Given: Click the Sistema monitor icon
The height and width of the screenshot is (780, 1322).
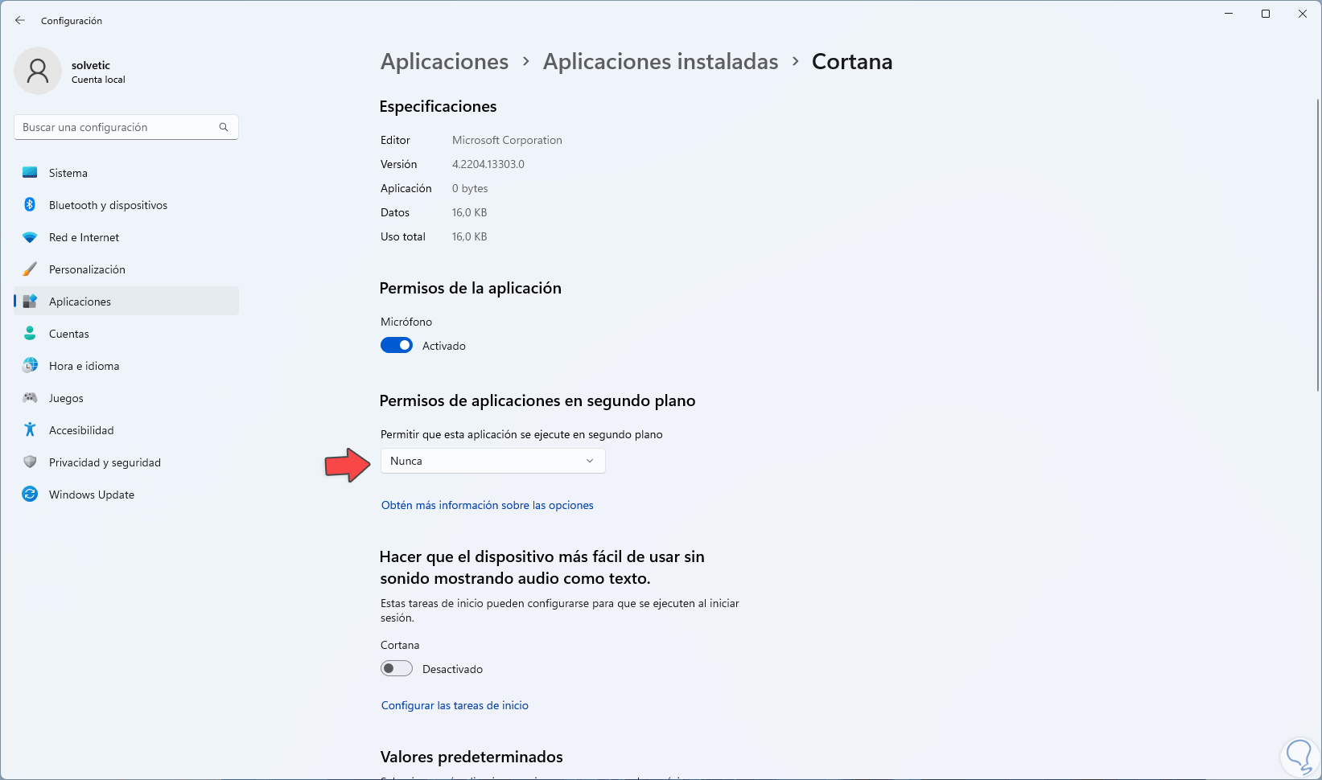Looking at the screenshot, I should [30, 173].
